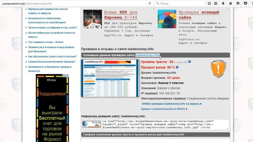The height and width of the screenshot is (142, 253).
Task: Click the Trust -24 informer badge
Action: [91, 124]
